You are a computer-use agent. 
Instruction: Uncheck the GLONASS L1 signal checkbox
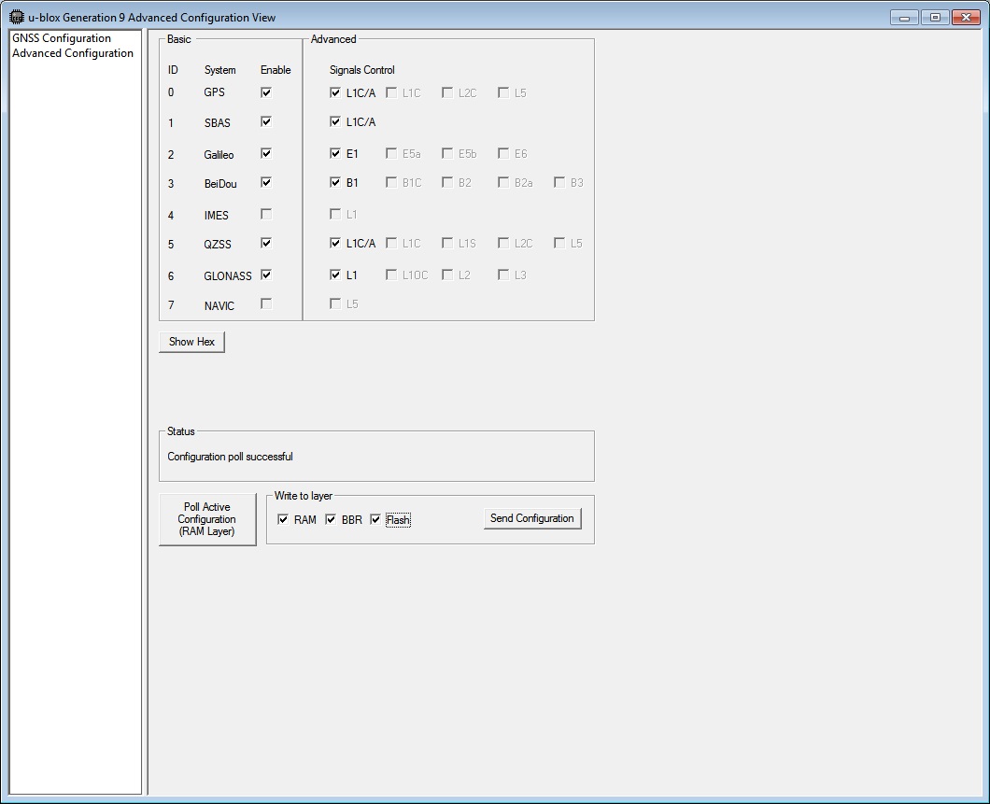click(x=335, y=275)
